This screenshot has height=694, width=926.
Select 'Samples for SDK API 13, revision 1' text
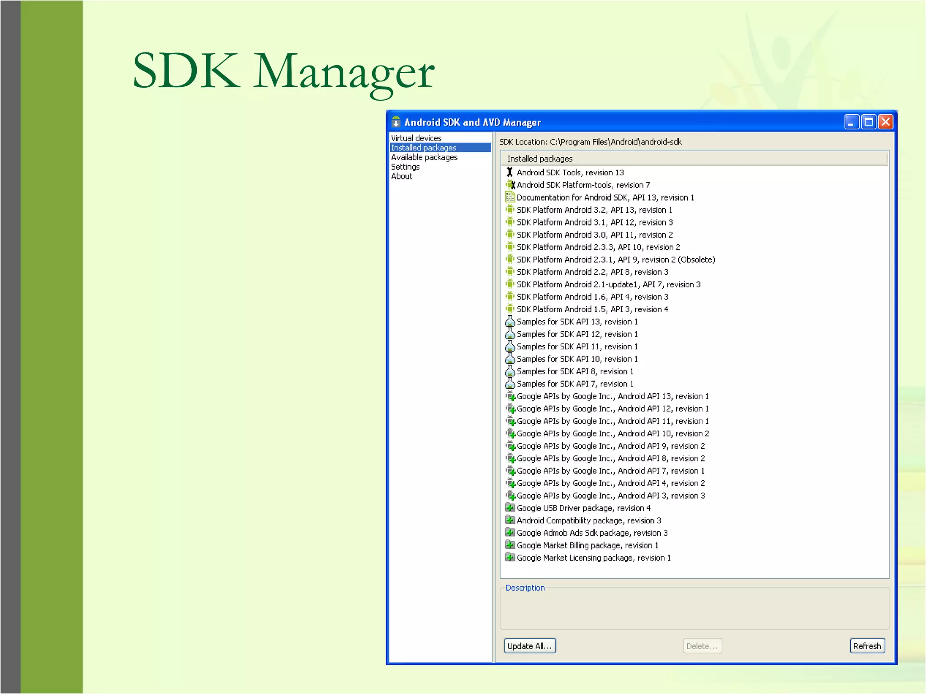pyautogui.click(x=577, y=322)
